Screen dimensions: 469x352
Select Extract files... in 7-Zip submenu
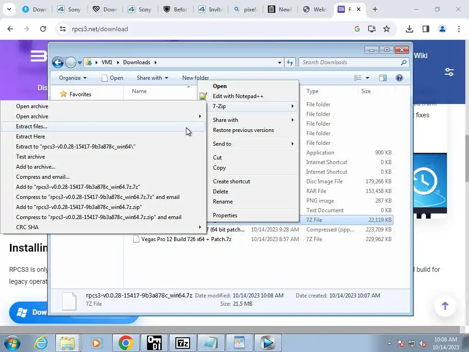(103, 126)
